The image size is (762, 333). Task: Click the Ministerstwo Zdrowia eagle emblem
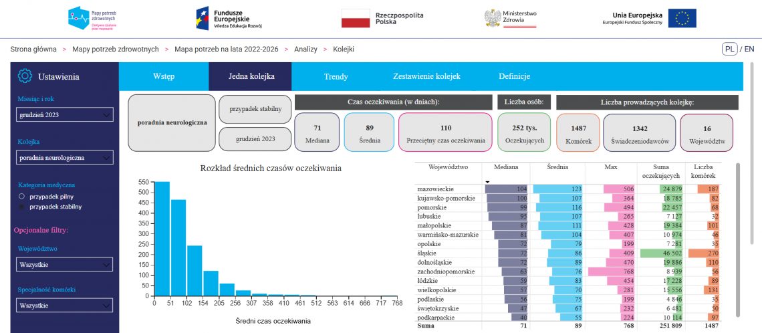point(493,18)
